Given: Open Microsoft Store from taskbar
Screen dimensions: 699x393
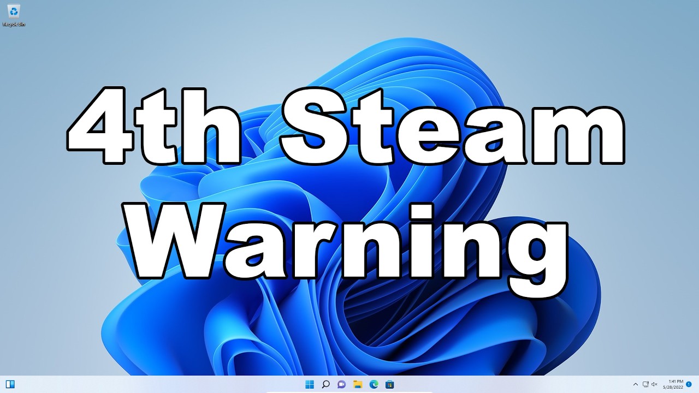Looking at the screenshot, I should click(390, 384).
